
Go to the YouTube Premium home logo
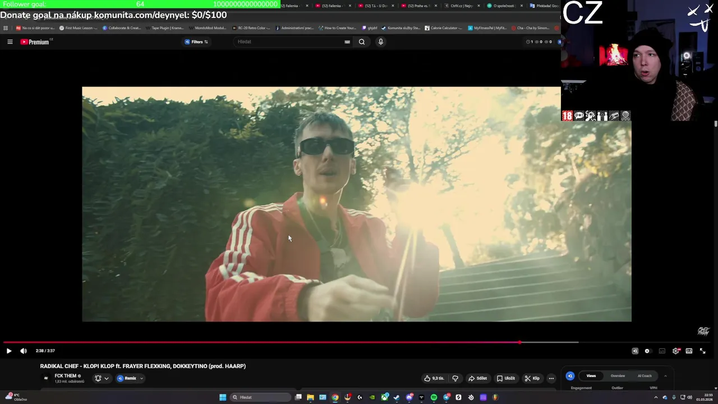click(x=36, y=42)
